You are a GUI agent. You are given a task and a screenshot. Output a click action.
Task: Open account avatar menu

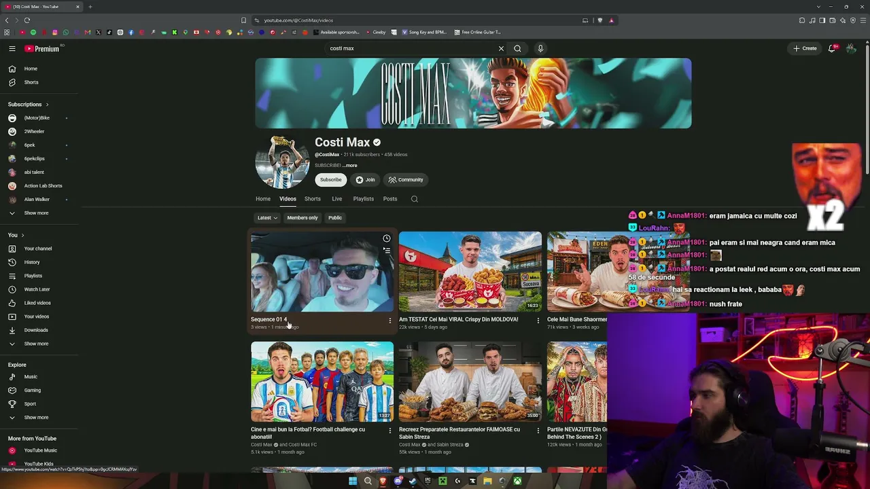click(x=851, y=48)
